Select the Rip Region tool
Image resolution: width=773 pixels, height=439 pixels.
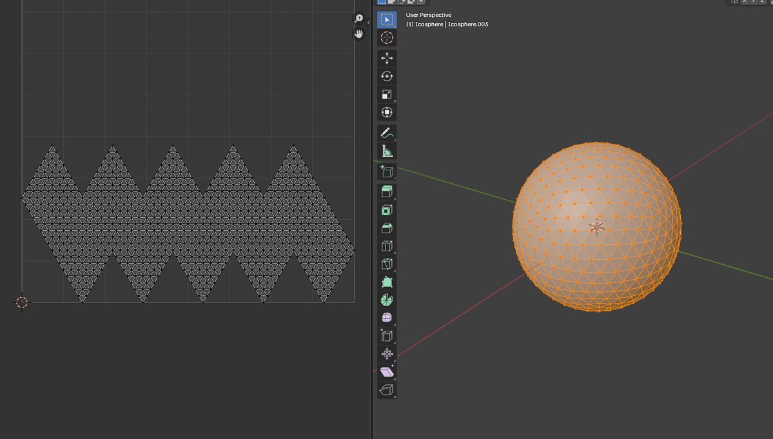pyautogui.click(x=387, y=390)
